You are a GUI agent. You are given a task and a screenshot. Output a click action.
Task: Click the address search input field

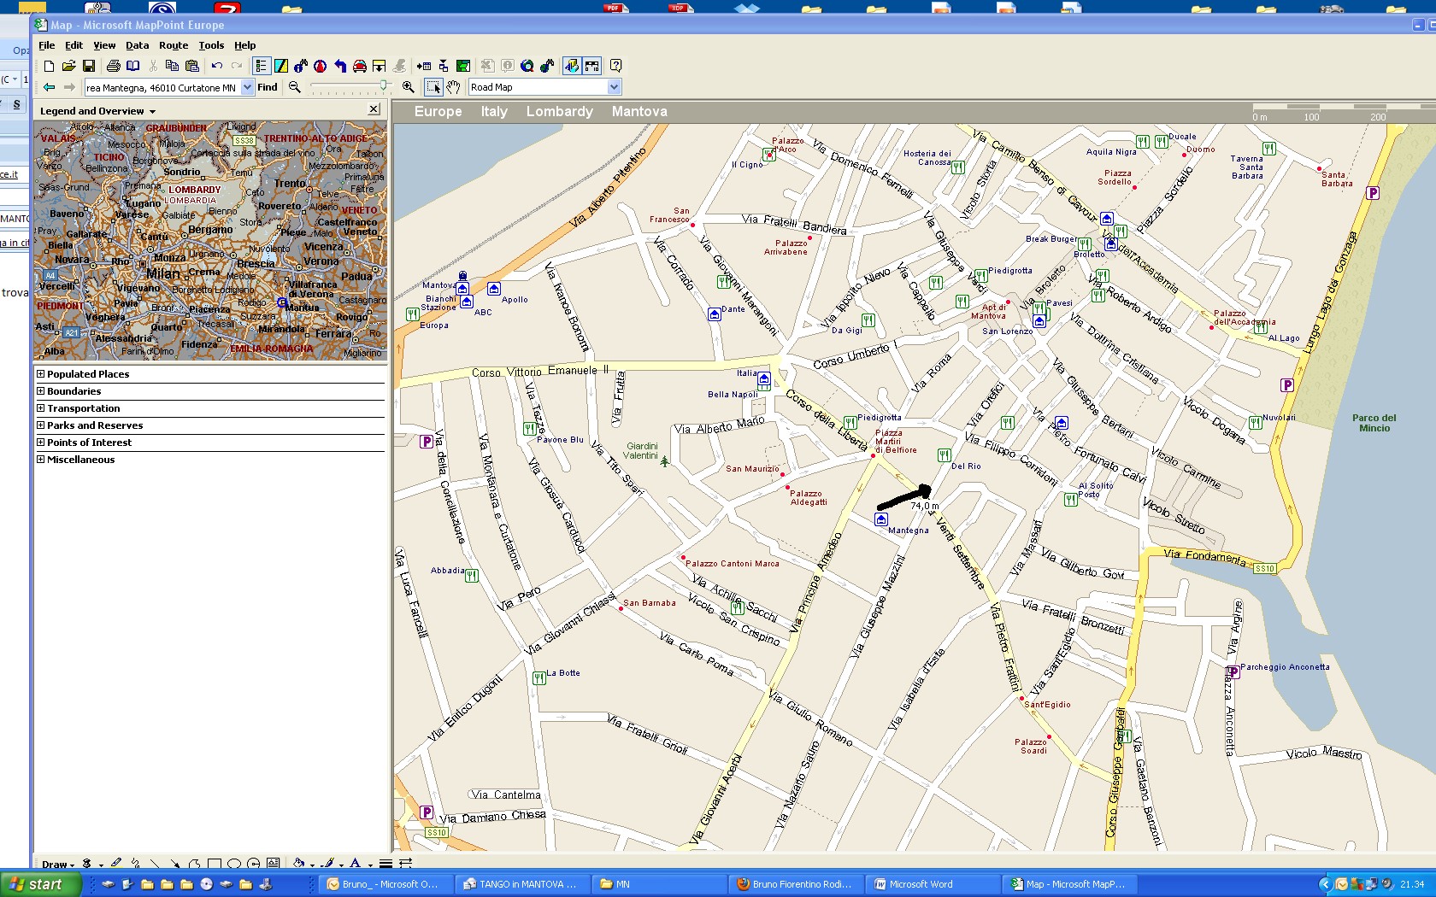click(161, 87)
